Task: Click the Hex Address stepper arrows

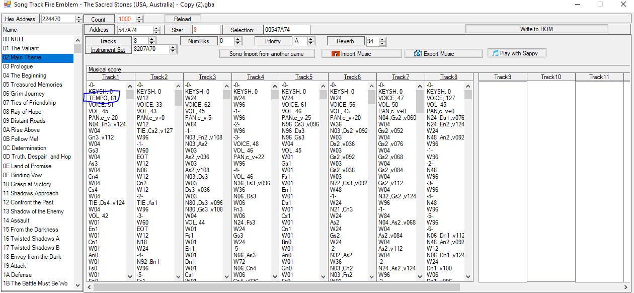Action: click(x=78, y=19)
